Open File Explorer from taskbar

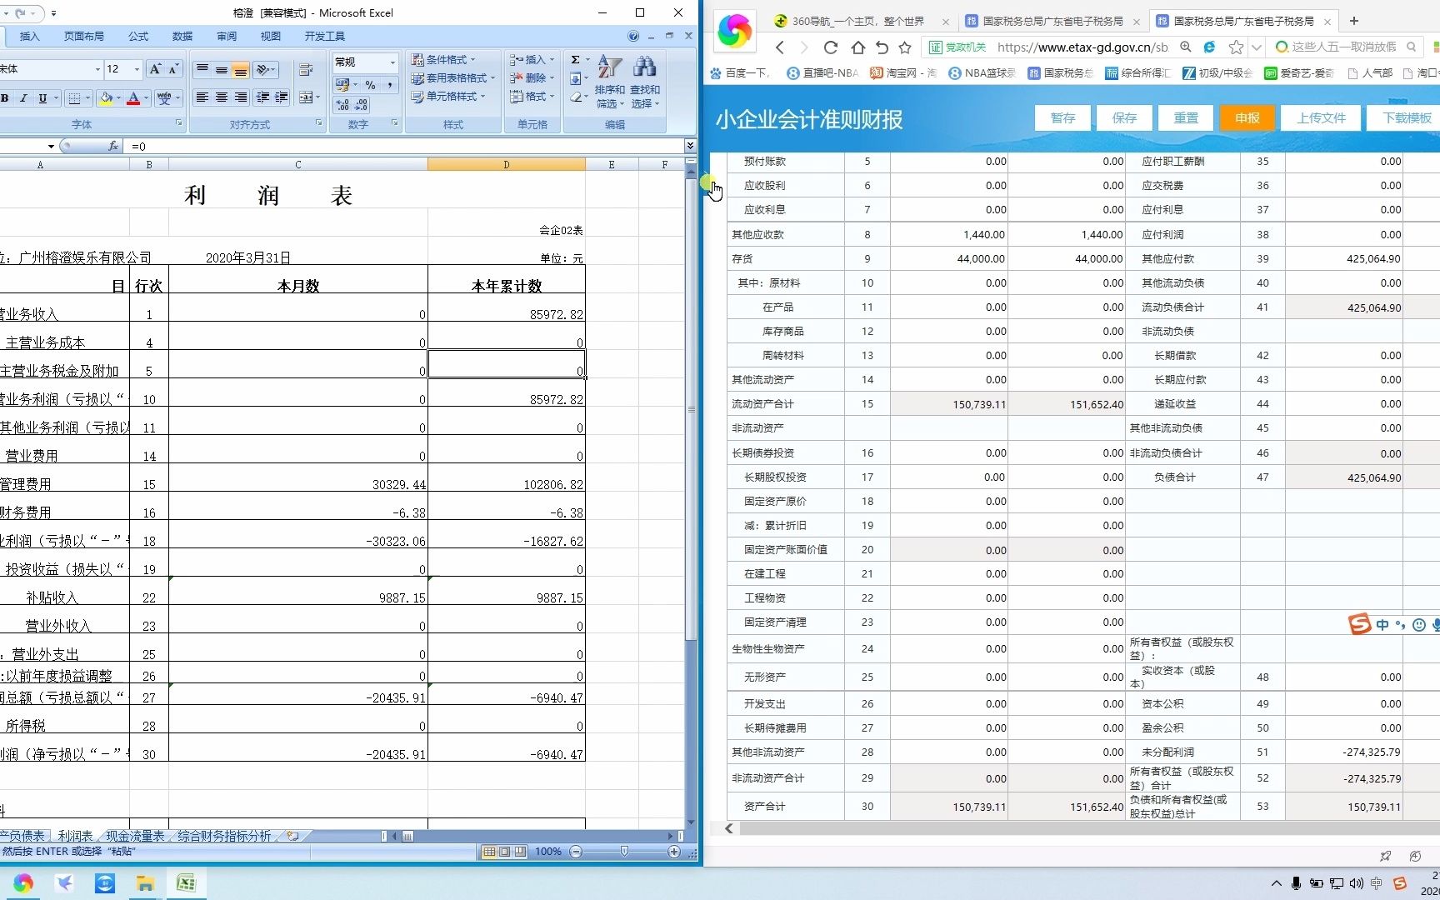[145, 883]
